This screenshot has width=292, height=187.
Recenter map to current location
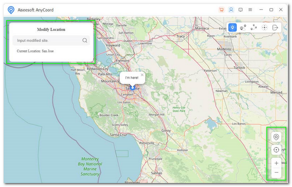pyautogui.click(x=276, y=150)
